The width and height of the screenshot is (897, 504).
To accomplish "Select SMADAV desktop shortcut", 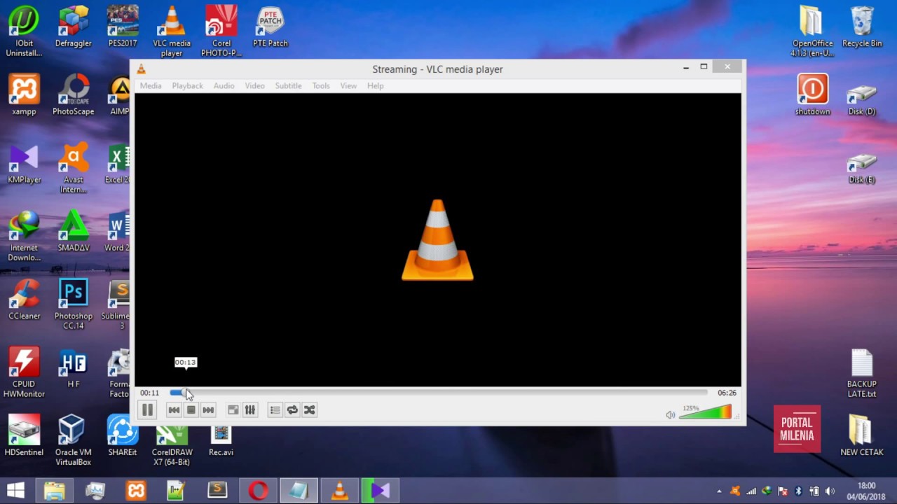I will click(x=74, y=232).
